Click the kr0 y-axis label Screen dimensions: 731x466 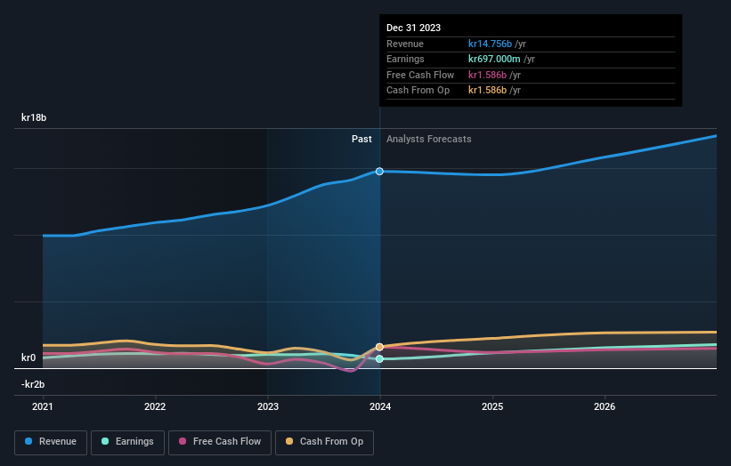[28, 358]
